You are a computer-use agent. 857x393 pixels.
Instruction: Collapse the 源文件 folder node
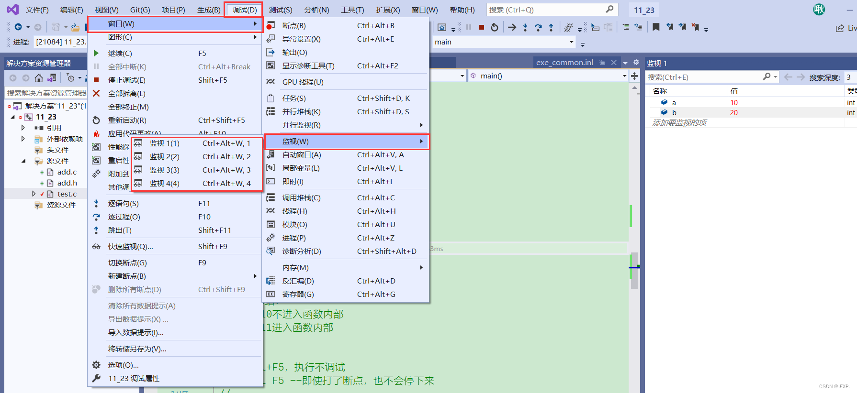[x=23, y=161]
